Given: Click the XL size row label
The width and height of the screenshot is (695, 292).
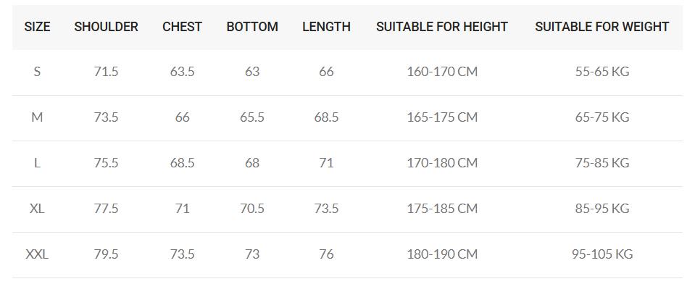Looking at the screenshot, I should [37, 209].
